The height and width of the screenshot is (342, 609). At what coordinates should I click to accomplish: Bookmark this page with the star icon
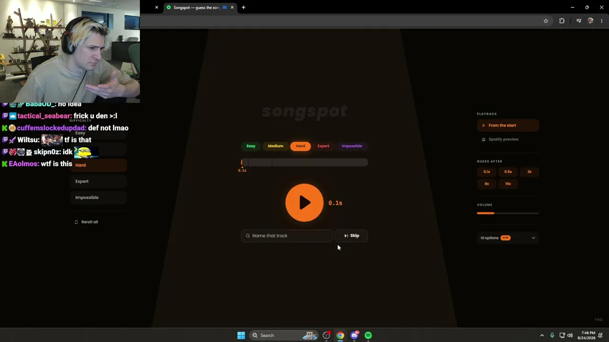(546, 21)
